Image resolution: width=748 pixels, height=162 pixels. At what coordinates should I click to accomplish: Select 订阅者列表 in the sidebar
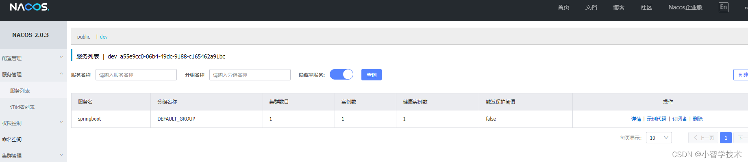[x=33, y=107]
